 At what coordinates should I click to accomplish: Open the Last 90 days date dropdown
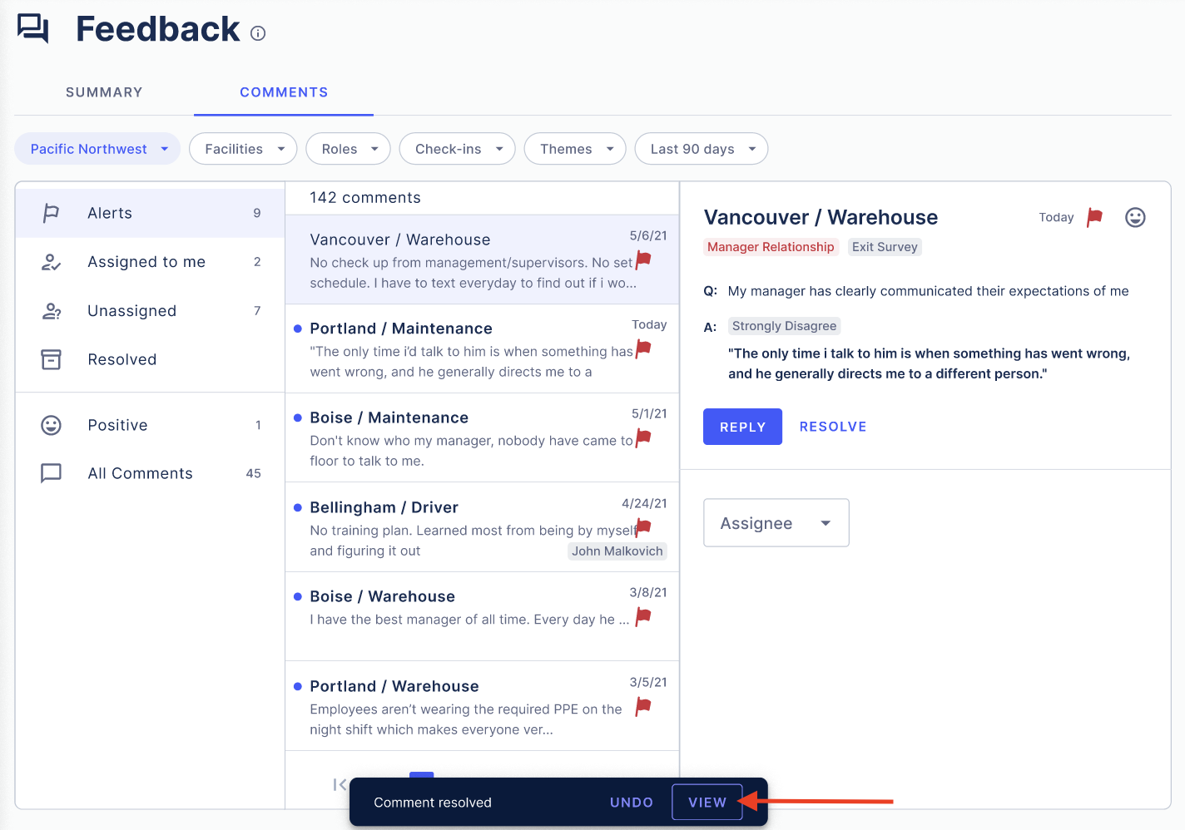(x=702, y=149)
